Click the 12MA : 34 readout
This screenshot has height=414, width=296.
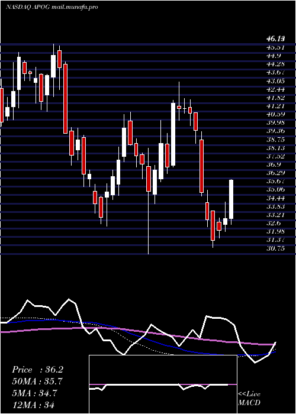(x=33, y=405)
